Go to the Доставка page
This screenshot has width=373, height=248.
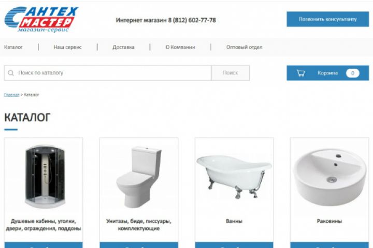tap(123, 47)
